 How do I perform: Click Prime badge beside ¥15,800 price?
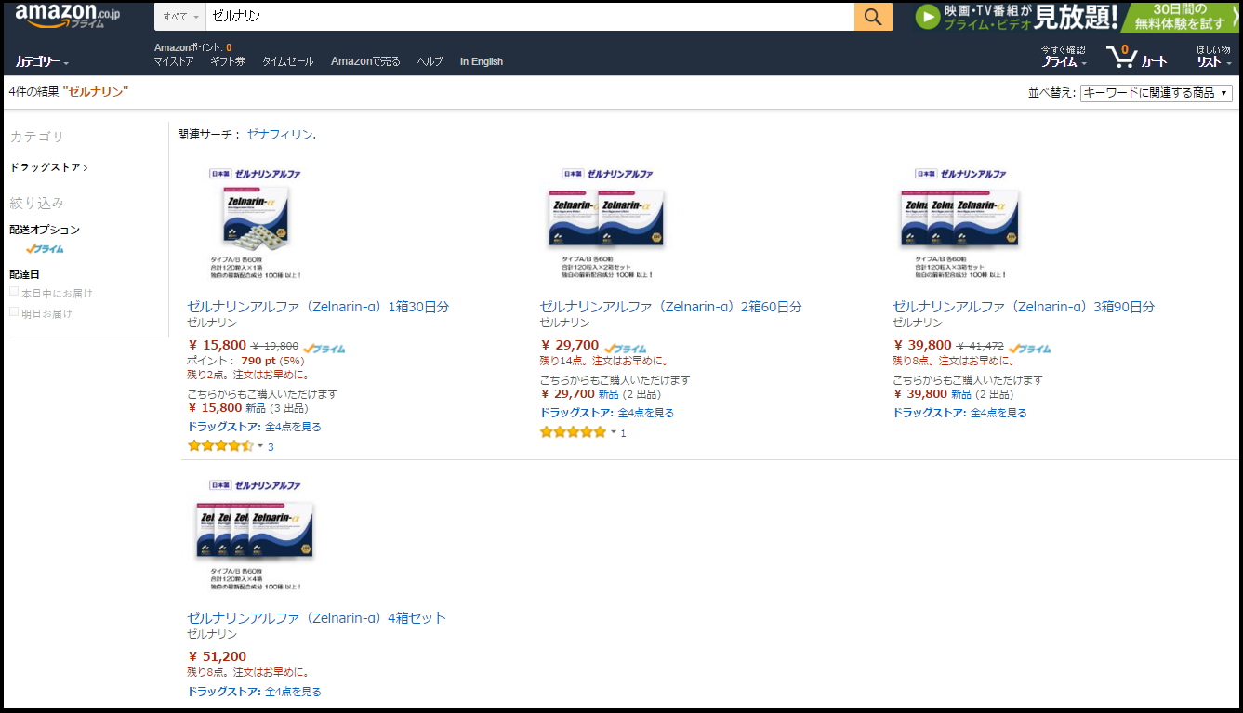pyautogui.click(x=324, y=349)
